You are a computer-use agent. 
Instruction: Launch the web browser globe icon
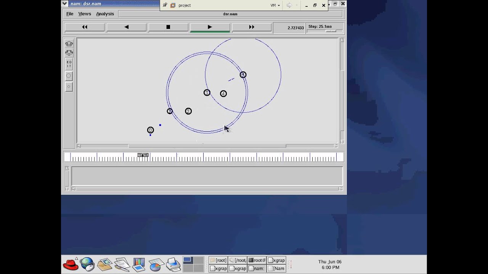[87, 264]
